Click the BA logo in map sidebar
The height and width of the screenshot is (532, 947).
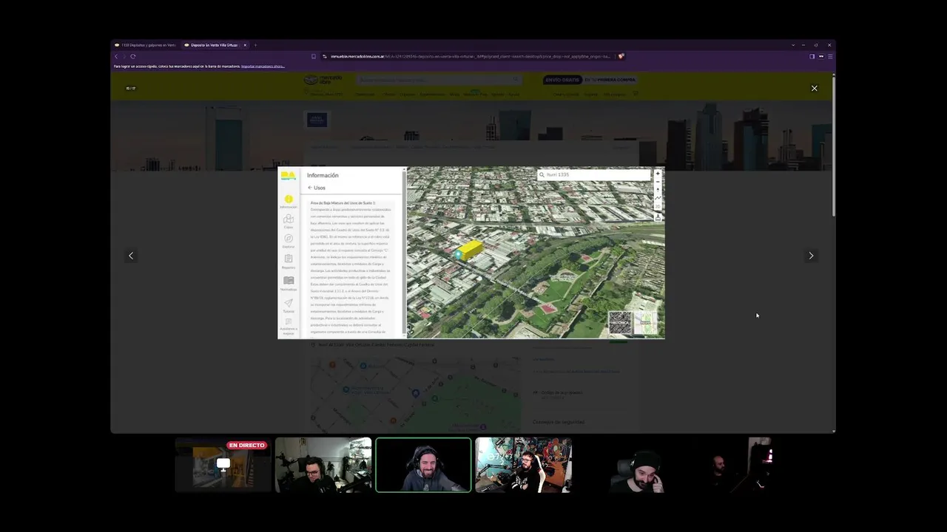point(288,176)
